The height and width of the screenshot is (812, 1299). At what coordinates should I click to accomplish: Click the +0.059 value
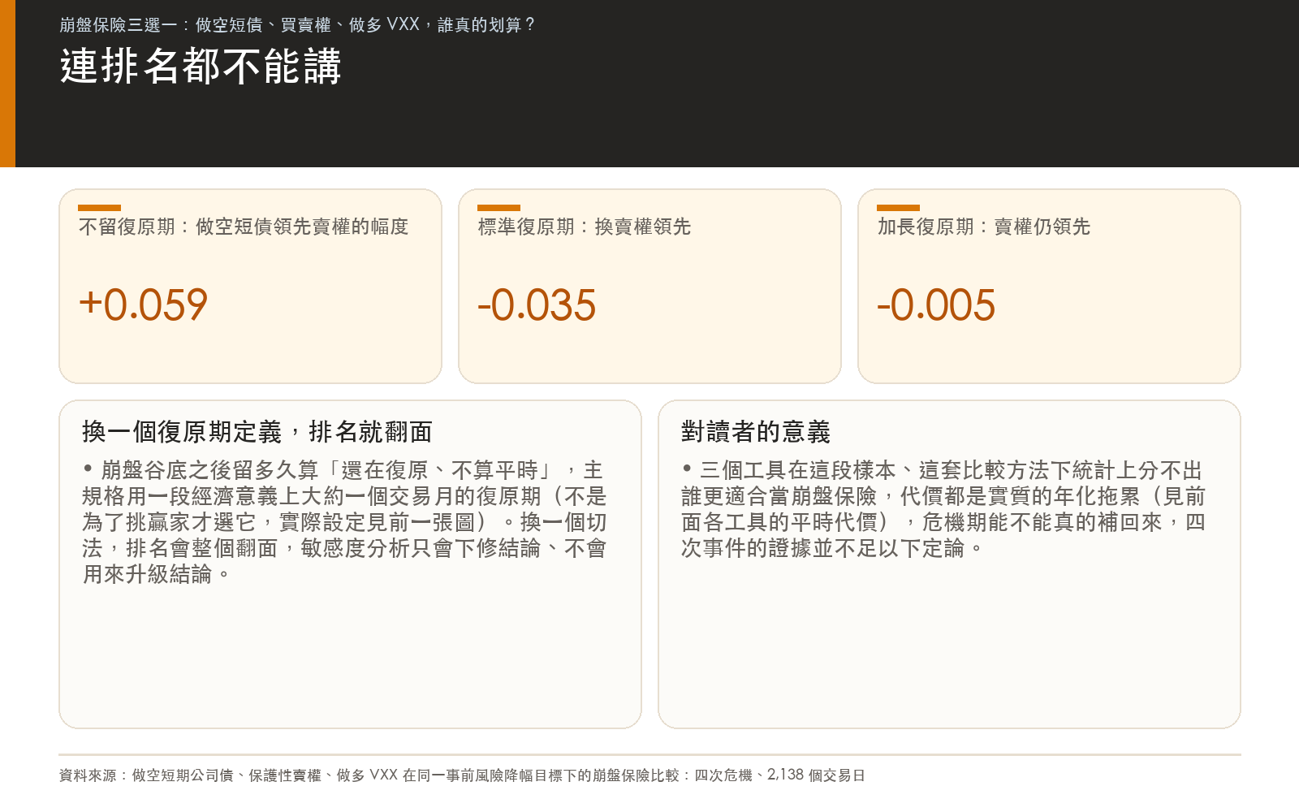point(144,305)
